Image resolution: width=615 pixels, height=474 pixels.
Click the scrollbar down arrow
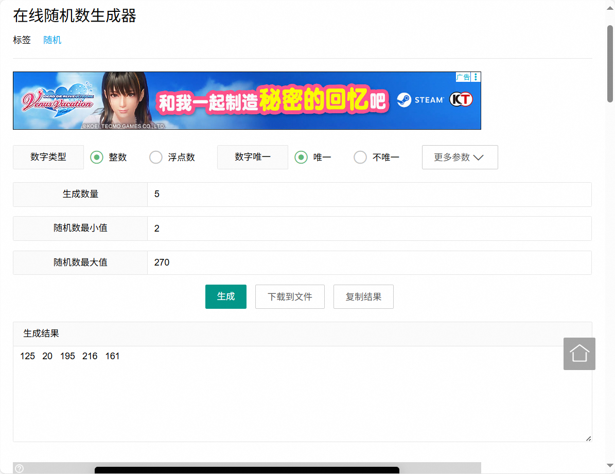point(610,466)
